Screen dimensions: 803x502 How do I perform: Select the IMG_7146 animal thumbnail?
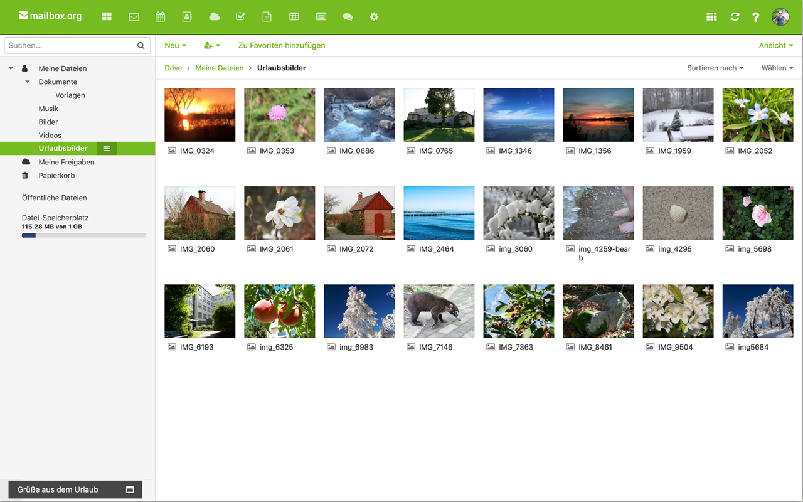[439, 311]
